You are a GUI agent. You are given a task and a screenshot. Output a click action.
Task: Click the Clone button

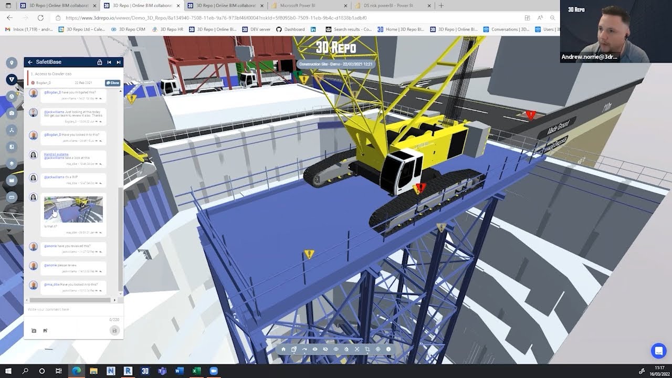tap(112, 83)
